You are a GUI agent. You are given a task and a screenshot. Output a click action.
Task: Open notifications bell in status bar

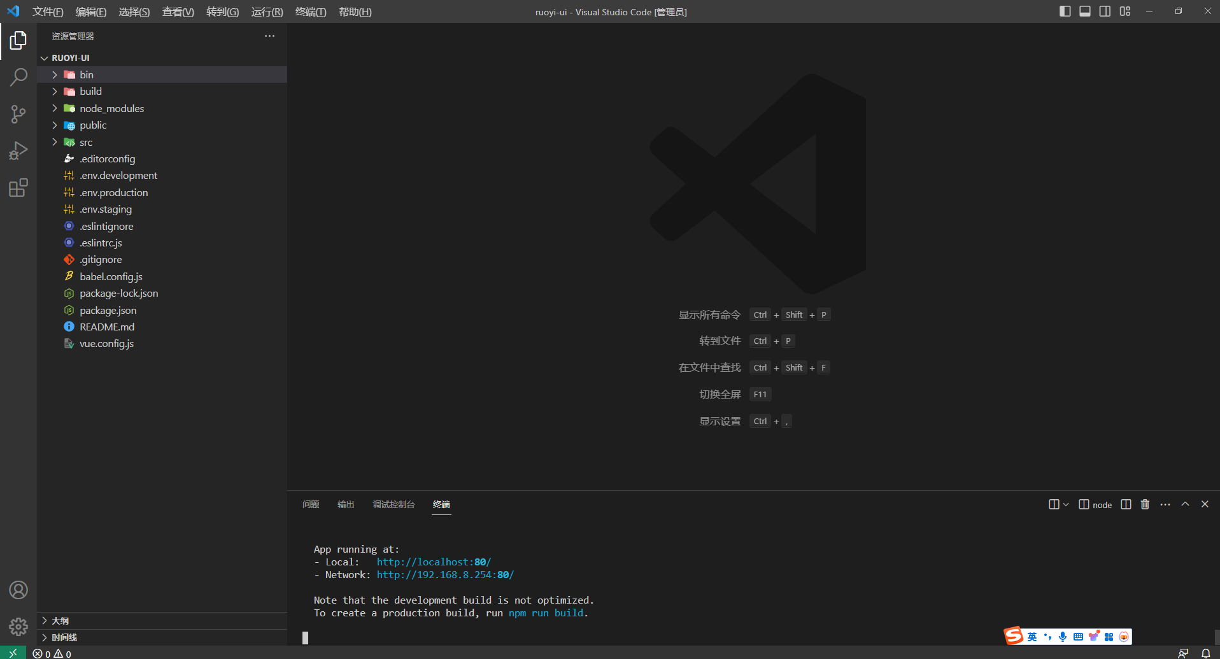pos(1205,654)
